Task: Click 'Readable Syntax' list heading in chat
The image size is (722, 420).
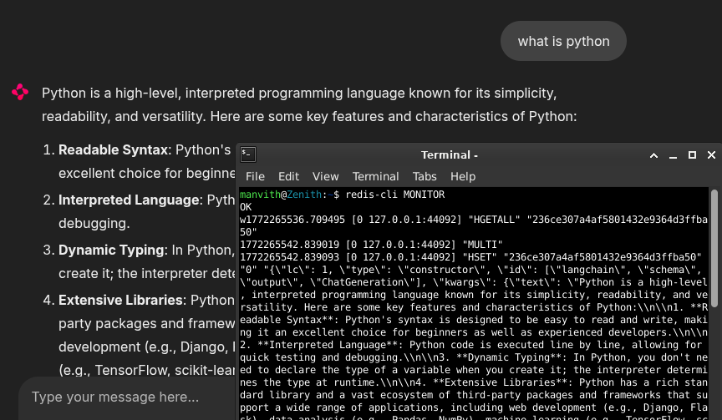Action: [113, 150]
